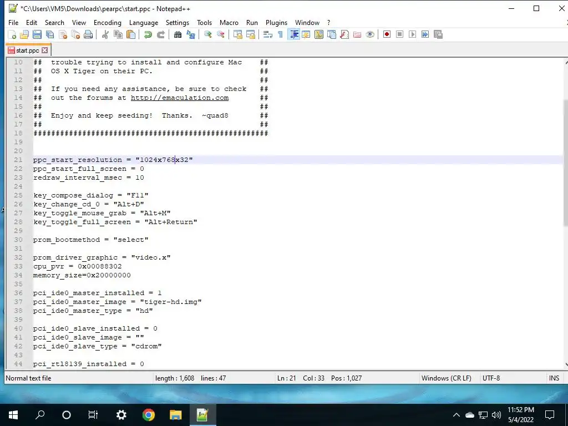Click the Redo arrow icon
The height and width of the screenshot is (426, 568).
[x=161, y=35]
